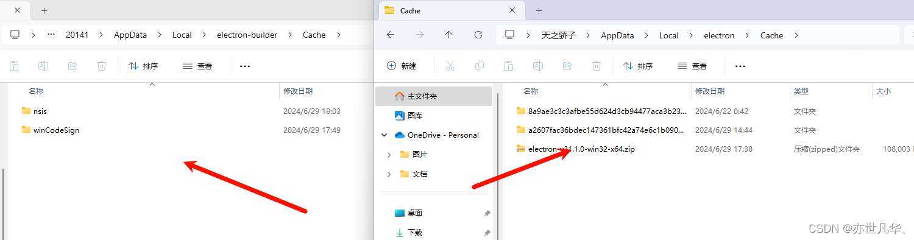
Task: Open more options ellipsis in right window toolbar
Action: (x=740, y=66)
